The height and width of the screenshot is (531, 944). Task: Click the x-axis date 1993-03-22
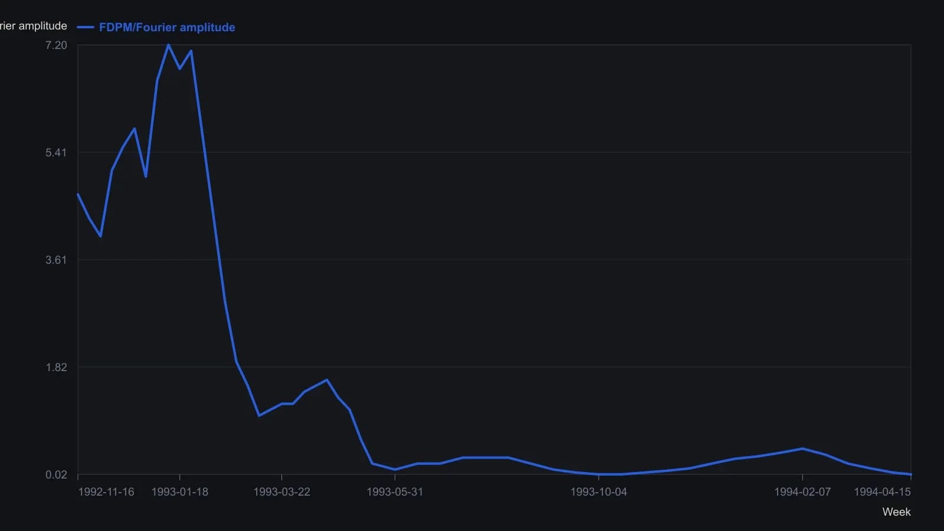(281, 492)
